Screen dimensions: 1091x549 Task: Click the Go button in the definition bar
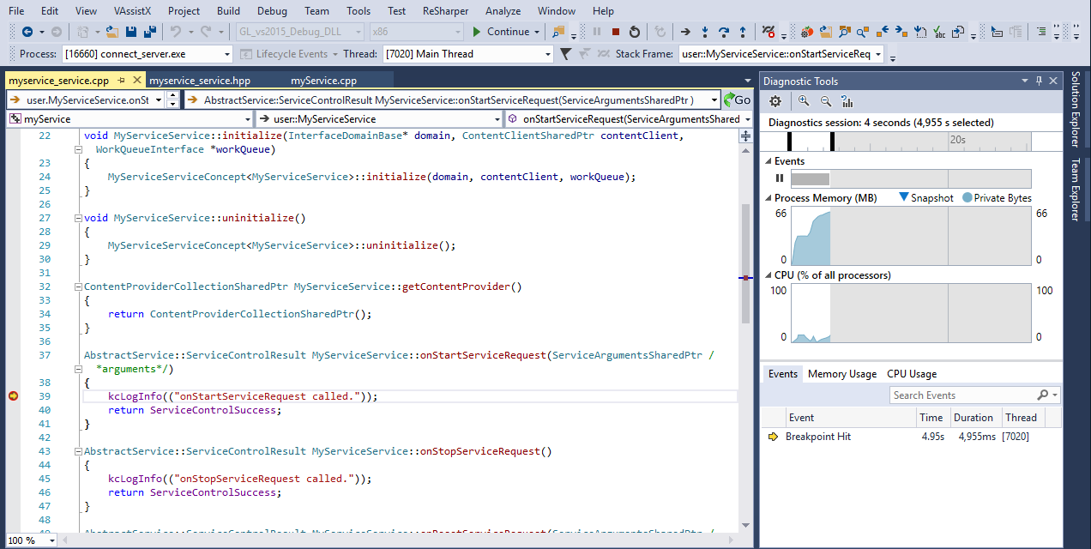[737, 100]
